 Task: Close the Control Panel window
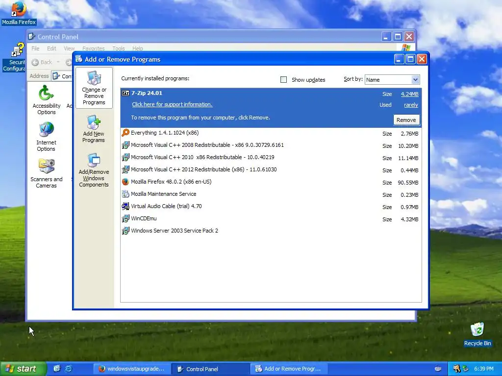(409, 36)
